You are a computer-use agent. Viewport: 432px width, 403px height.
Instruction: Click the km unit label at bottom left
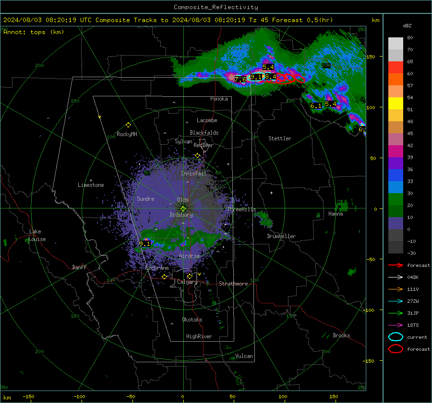[7, 398]
